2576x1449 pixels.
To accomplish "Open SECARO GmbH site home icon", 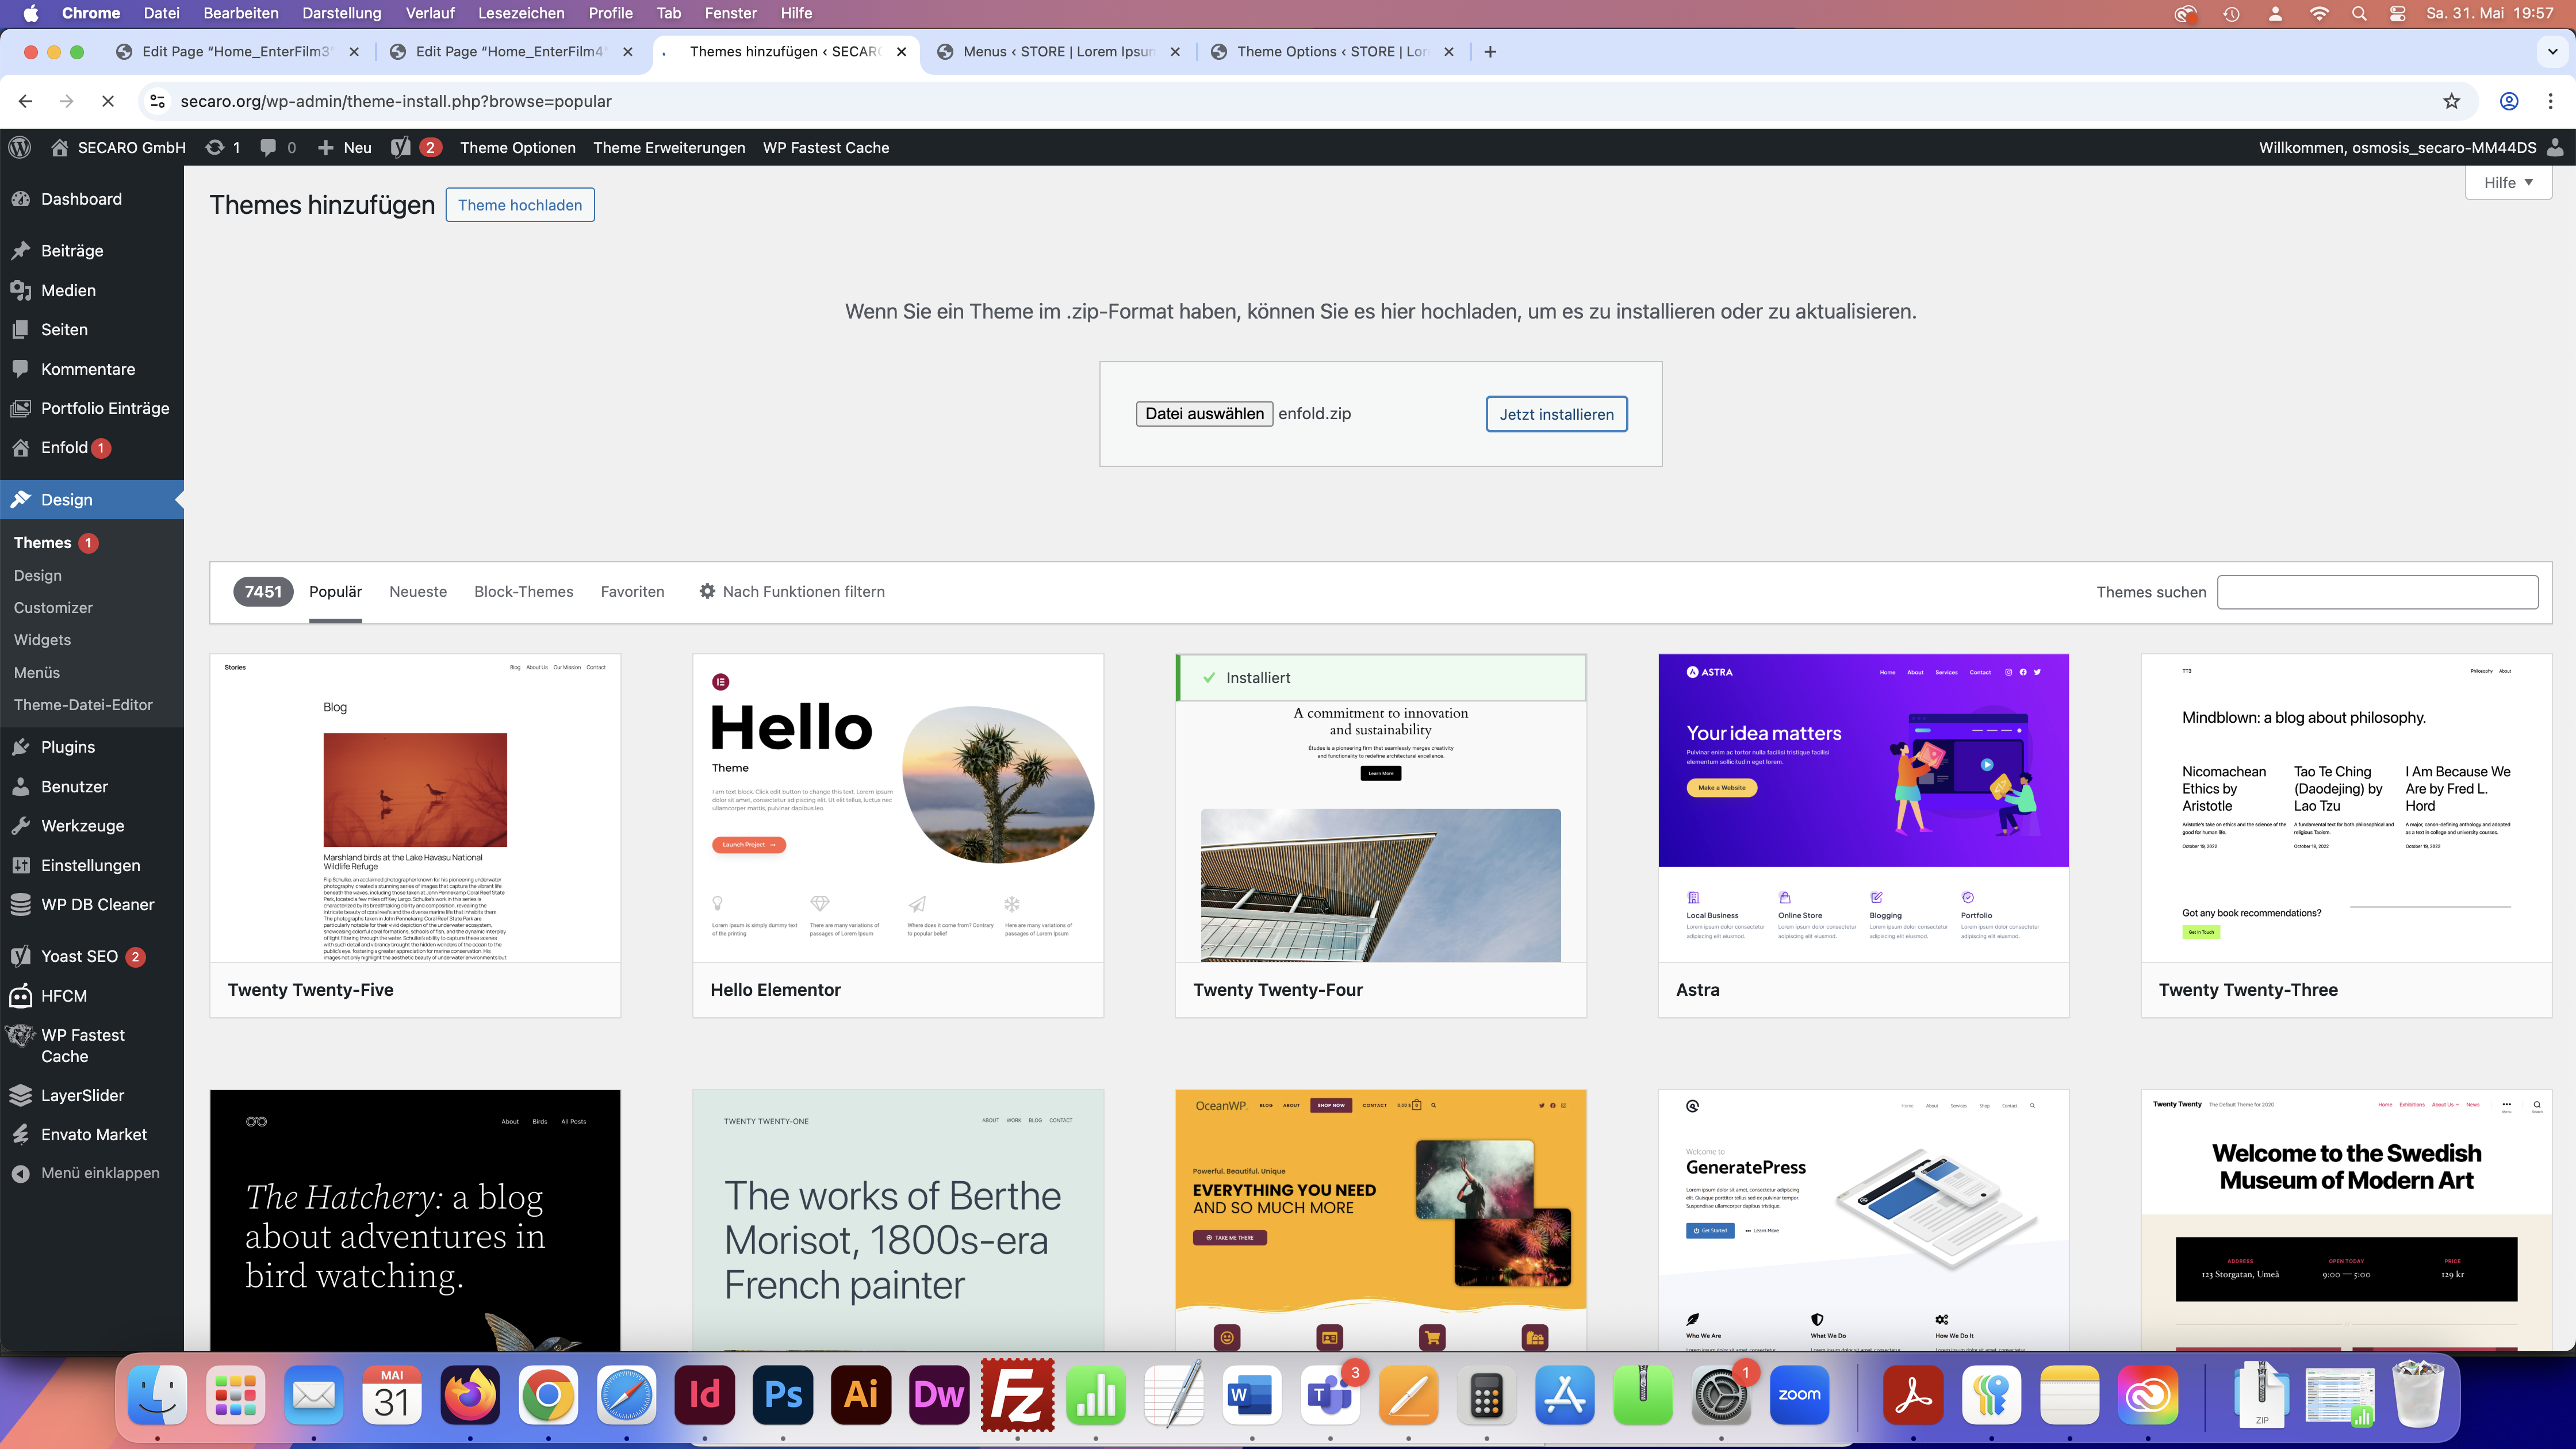I will 60,147.
